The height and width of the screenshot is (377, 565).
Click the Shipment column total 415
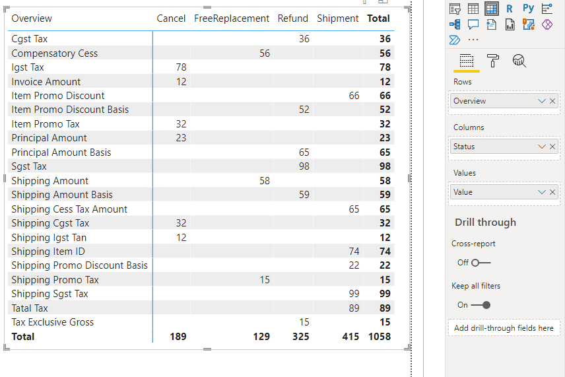click(x=350, y=337)
